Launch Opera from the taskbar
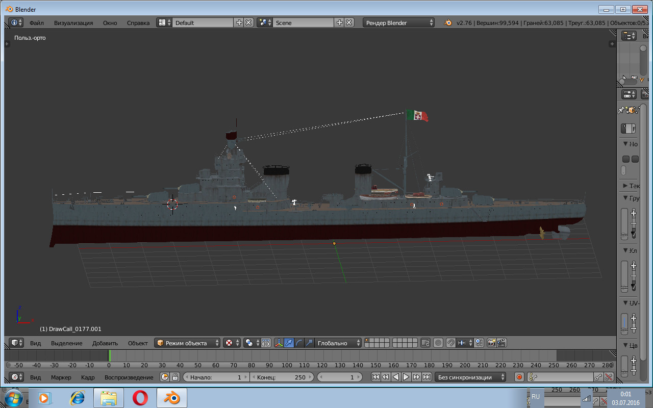 point(140,398)
